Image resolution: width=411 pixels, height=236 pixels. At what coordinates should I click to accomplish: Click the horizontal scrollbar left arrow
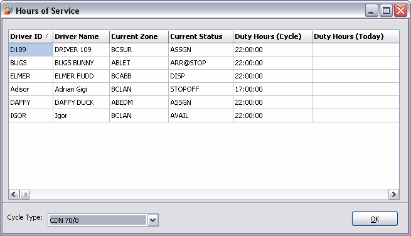pos(14,195)
